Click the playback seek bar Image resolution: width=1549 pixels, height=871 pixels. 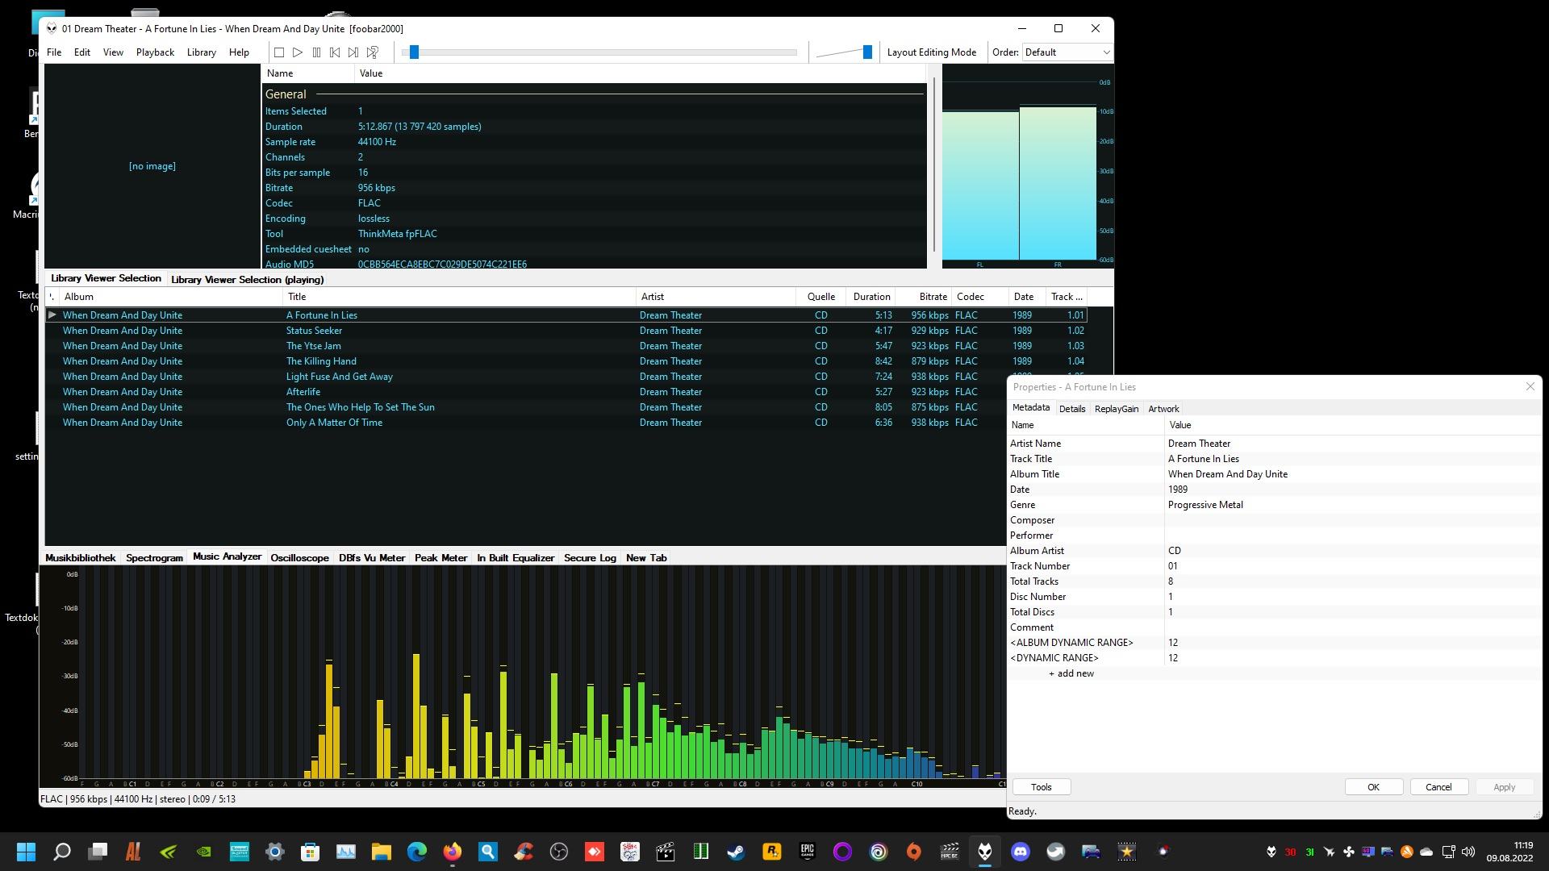[x=601, y=52]
